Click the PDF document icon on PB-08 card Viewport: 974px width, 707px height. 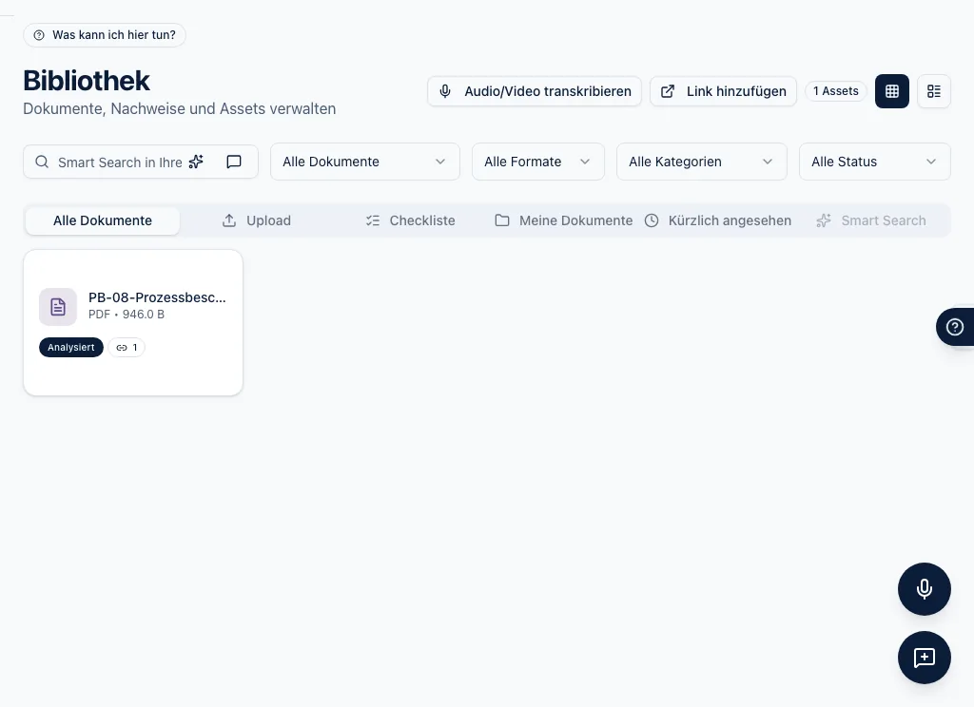click(x=58, y=307)
